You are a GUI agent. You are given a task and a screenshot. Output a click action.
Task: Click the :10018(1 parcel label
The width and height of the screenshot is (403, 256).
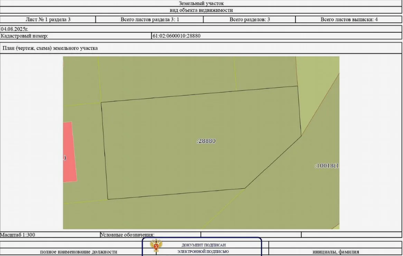[x=327, y=166]
